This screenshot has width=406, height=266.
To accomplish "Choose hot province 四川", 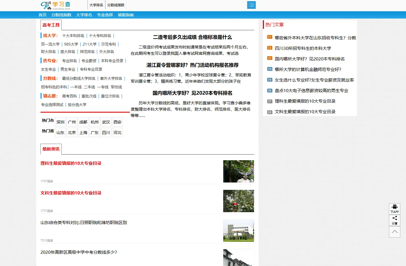I will pos(106,133).
